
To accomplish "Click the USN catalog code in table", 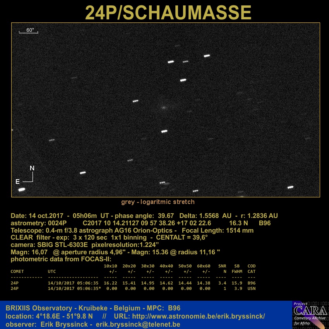I will click(252, 288).
